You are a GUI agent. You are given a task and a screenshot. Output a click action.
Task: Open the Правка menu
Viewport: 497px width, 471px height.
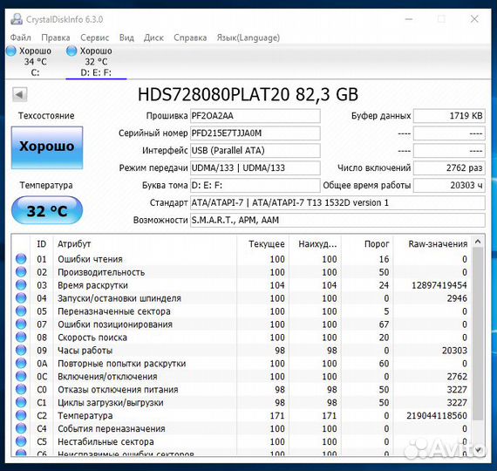(x=56, y=38)
